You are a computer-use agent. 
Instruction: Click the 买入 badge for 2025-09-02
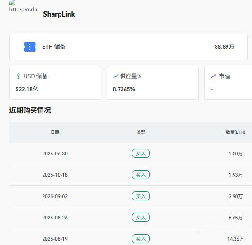coord(141,196)
